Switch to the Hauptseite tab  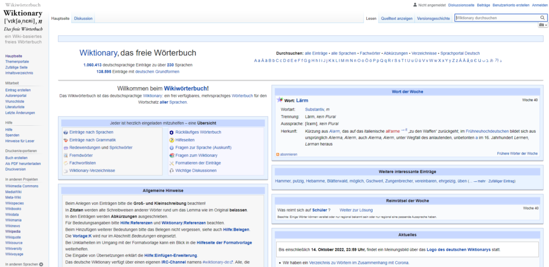pyautogui.click(x=61, y=19)
